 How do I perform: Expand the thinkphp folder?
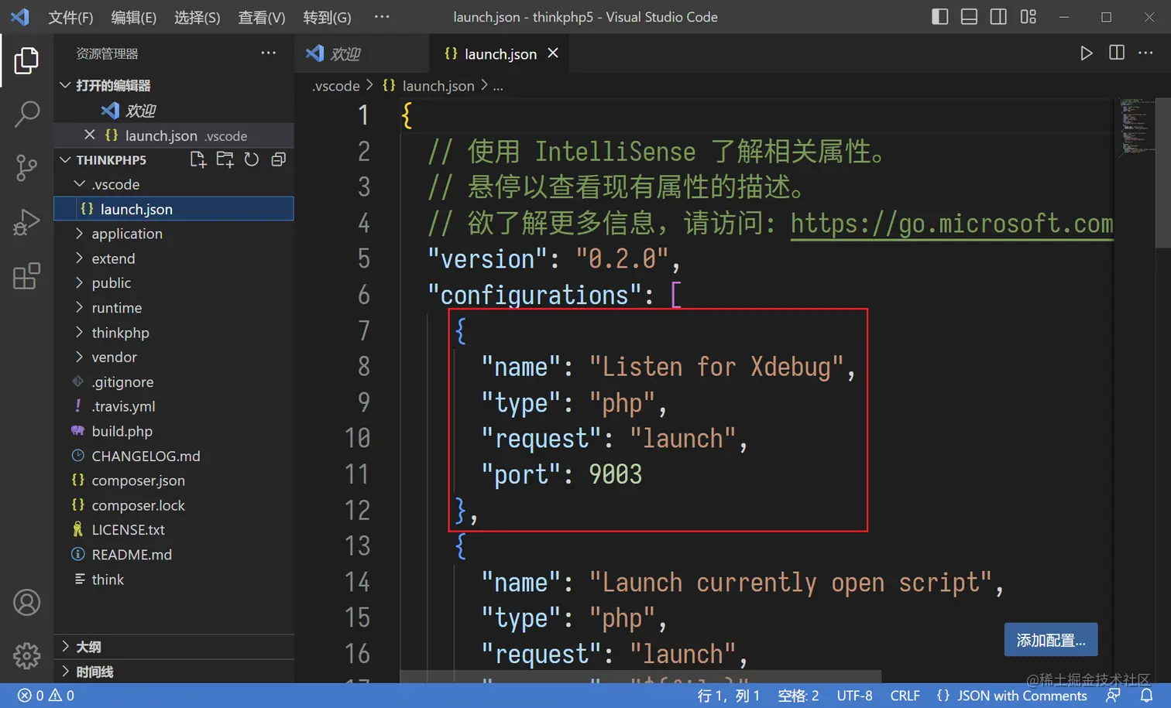coord(79,332)
